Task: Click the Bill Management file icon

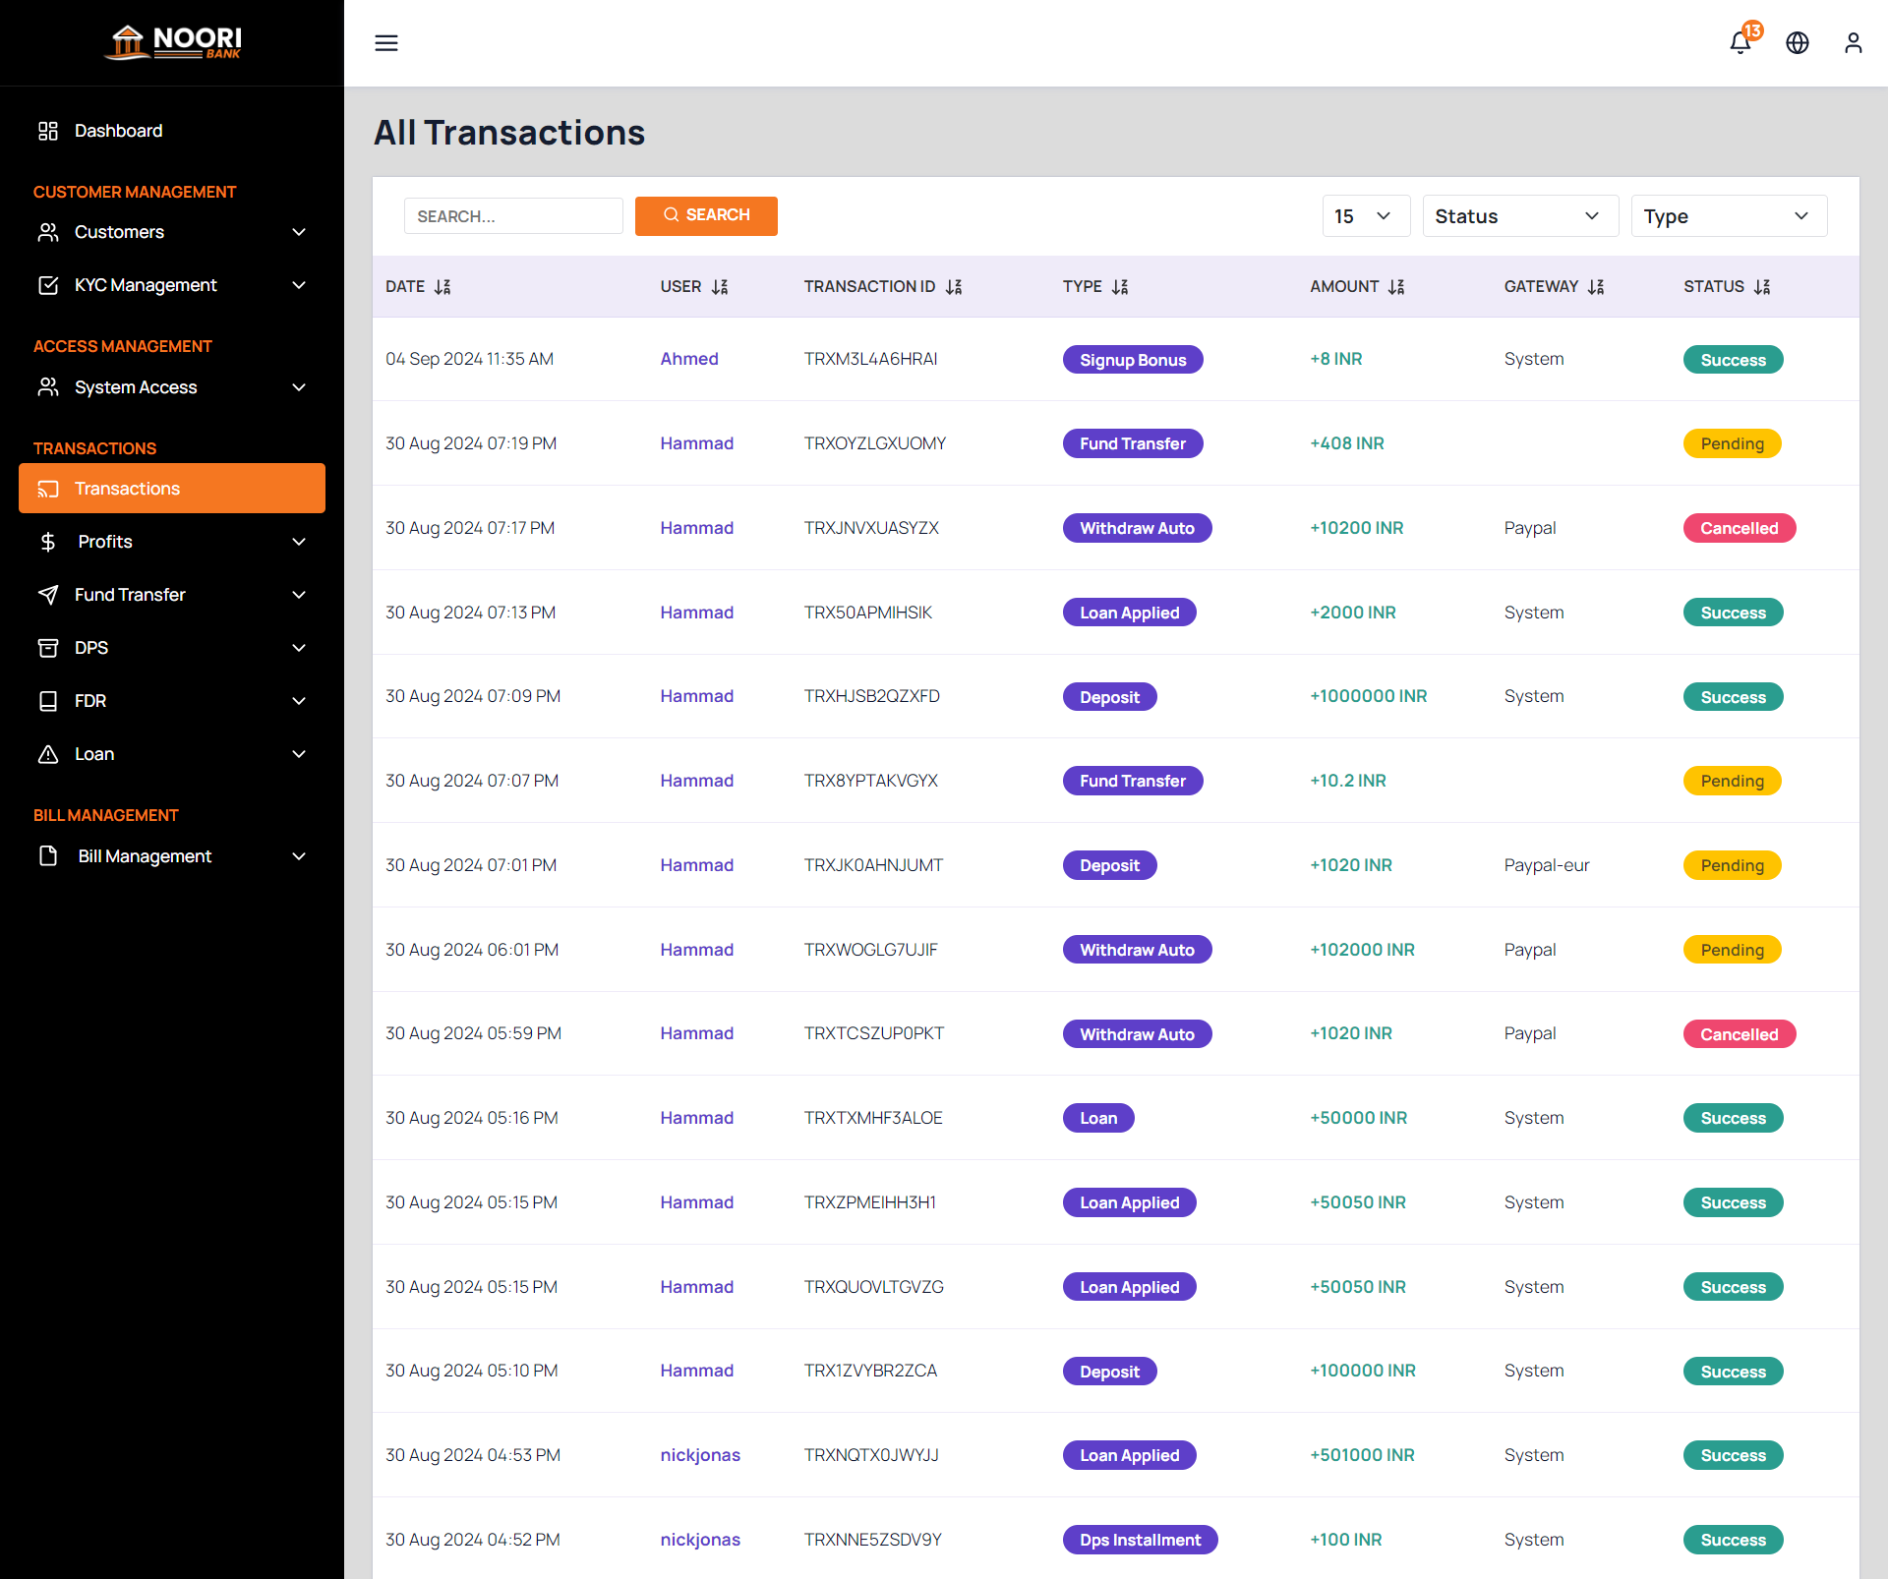Action: pos(48,856)
